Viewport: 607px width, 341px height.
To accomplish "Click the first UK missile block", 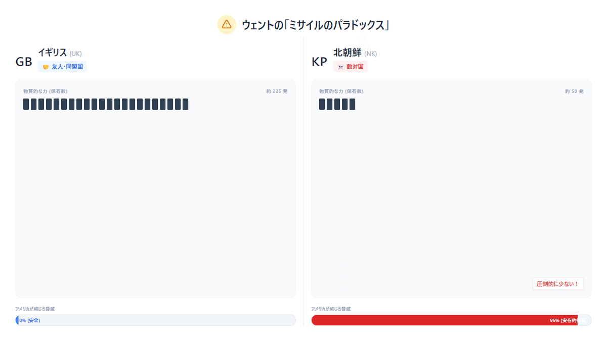I will pos(26,104).
